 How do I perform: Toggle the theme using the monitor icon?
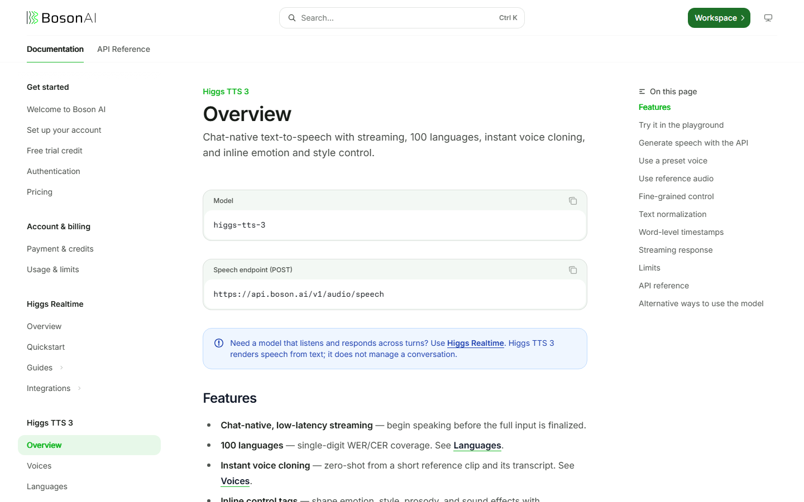(x=768, y=18)
